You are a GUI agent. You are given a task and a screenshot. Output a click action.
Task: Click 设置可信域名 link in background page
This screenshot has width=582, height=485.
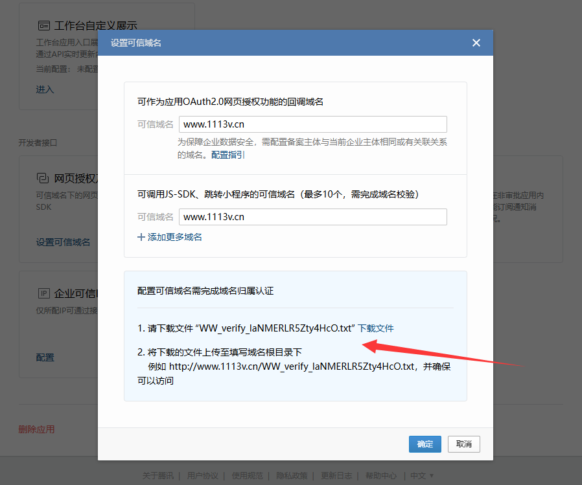pyautogui.click(x=63, y=242)
